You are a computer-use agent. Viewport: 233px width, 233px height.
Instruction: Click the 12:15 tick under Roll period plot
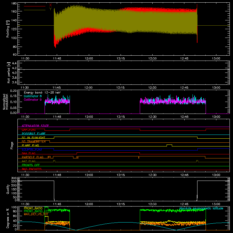coord(120,88)
